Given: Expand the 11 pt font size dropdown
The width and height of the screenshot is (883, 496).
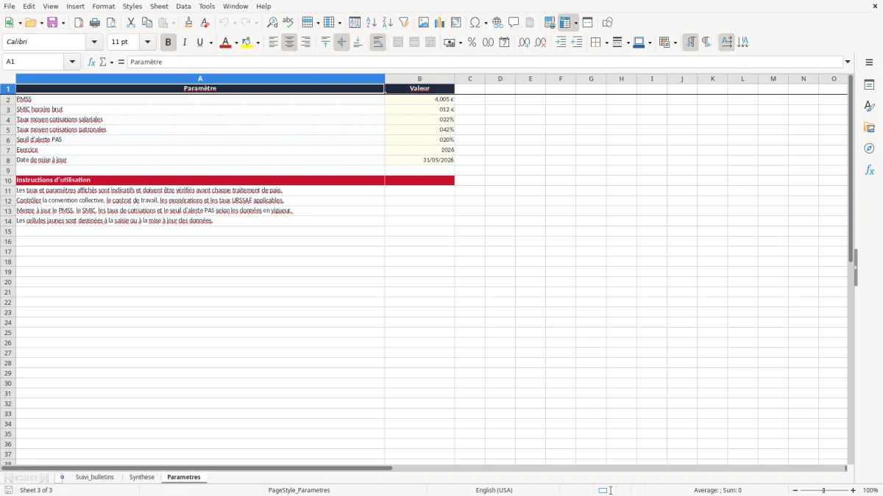Looking at the screenshot, I should point(147,43).
